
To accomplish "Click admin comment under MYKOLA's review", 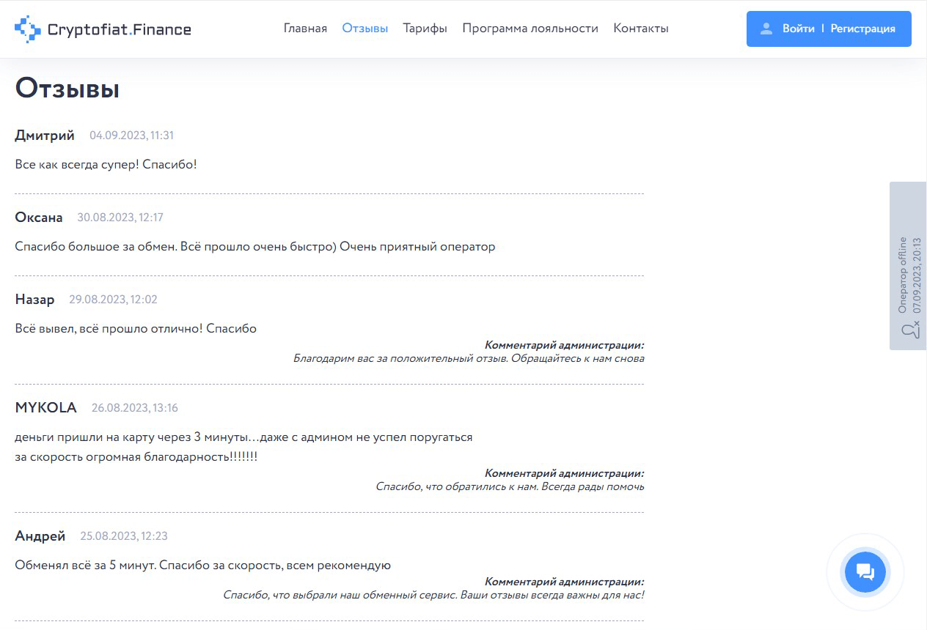I will tap(509, 486).
